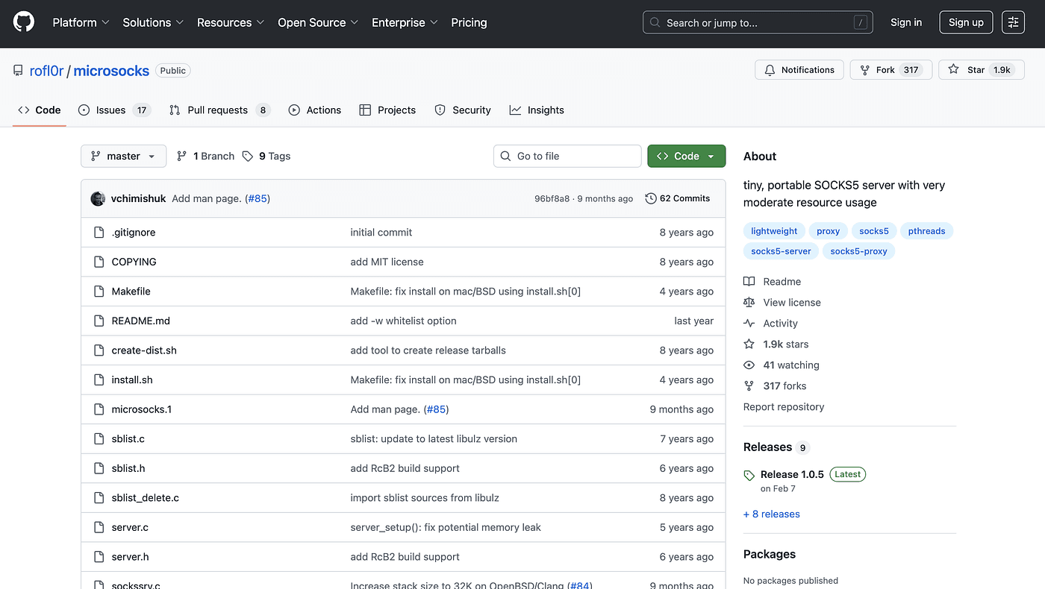Click the Sign up button
The image size is (1045, 589).
pyautogui.click(x=966, y=22)
